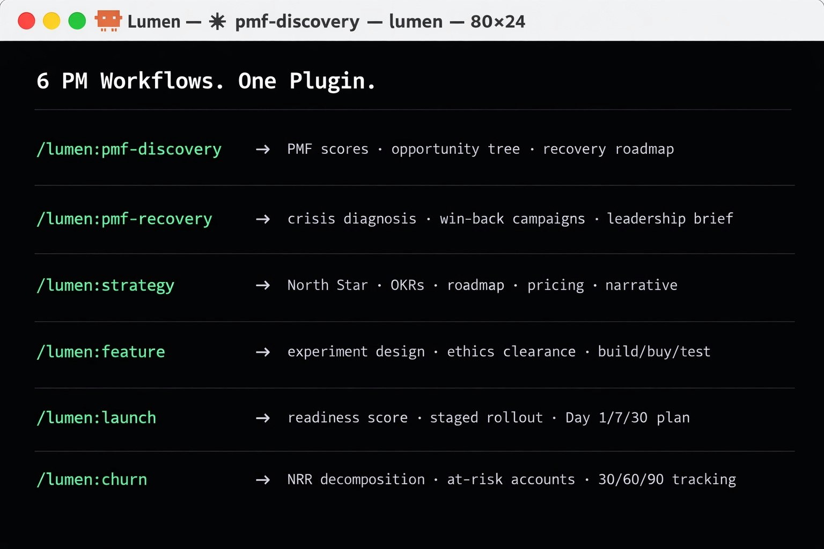This screenshot has height=549, width=824.
Task: Click 'crisis diagnosis' in the pmf-recovery row
Action: tap(352, 219)
